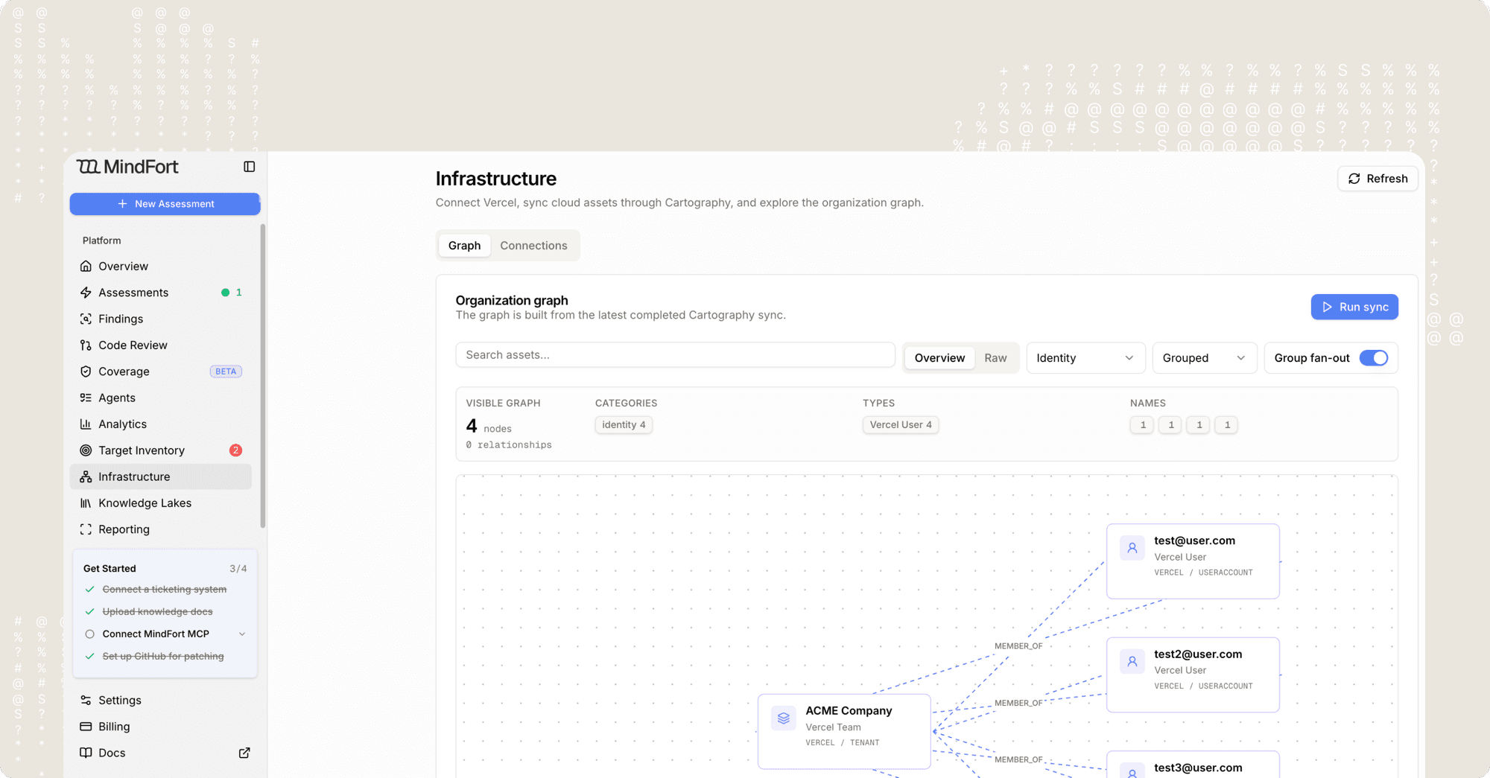Collapse the sidebar with the panel icon

(250, 167)
